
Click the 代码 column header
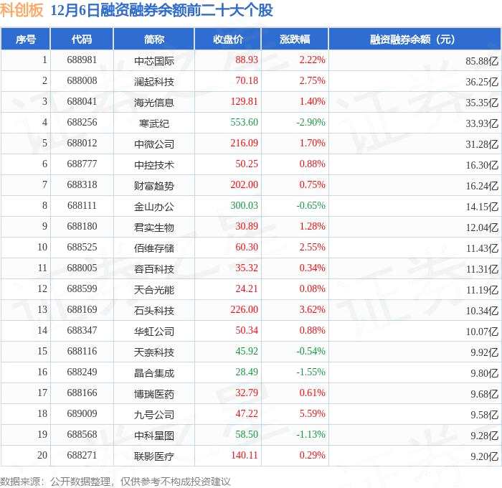[82, 39]
